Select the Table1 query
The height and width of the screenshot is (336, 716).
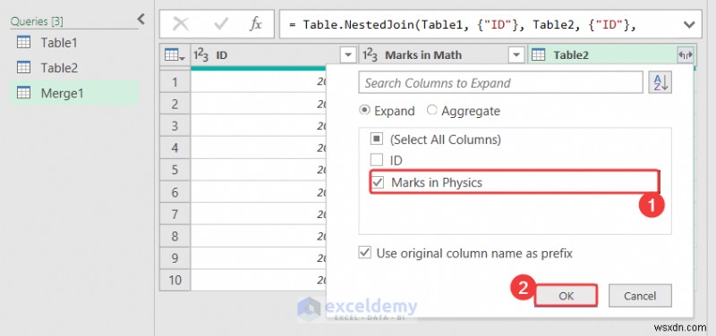74,43
